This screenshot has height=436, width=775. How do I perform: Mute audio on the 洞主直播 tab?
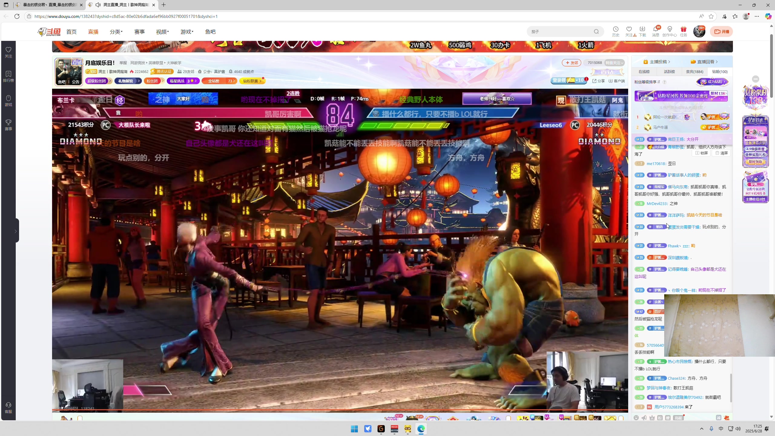98,5
